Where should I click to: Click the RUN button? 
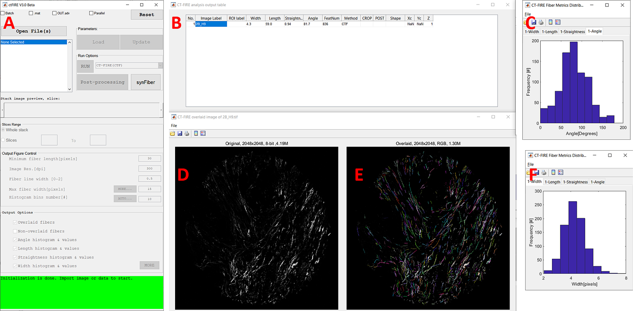[x=85, y=66]
